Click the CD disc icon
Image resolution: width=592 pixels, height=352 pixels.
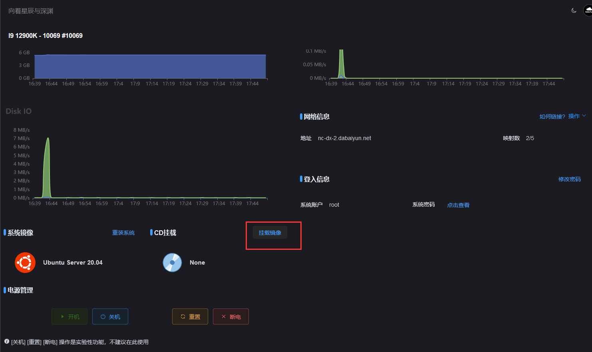(173, 263)
